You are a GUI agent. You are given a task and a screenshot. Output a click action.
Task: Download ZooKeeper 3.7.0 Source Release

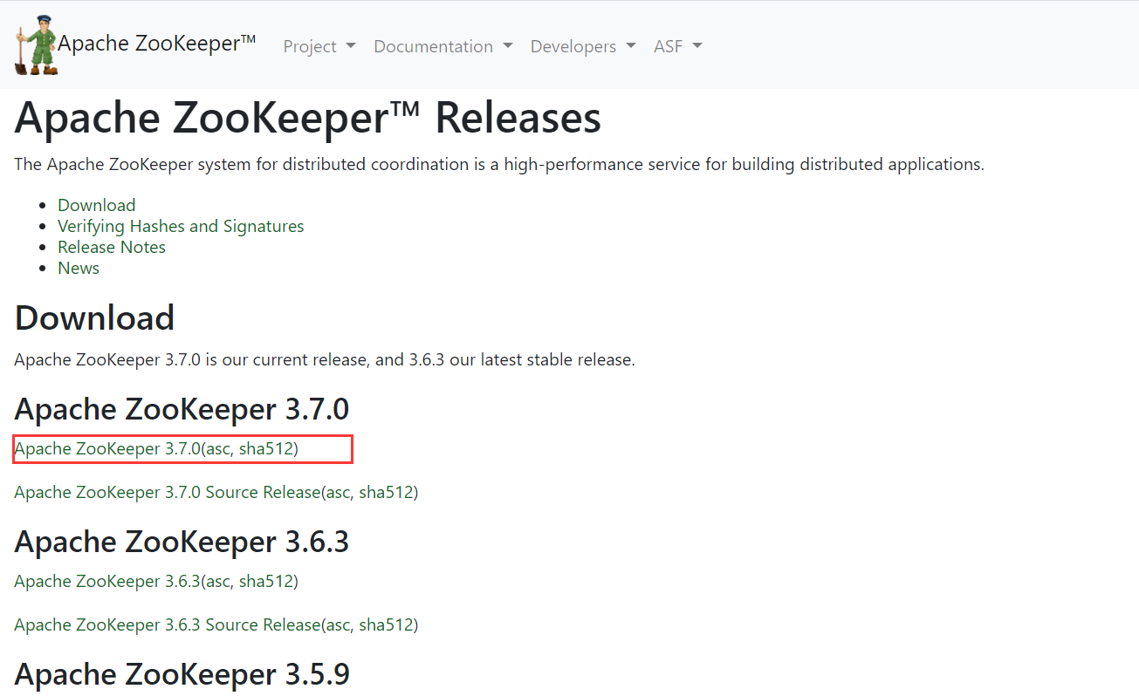pos(168,493)
